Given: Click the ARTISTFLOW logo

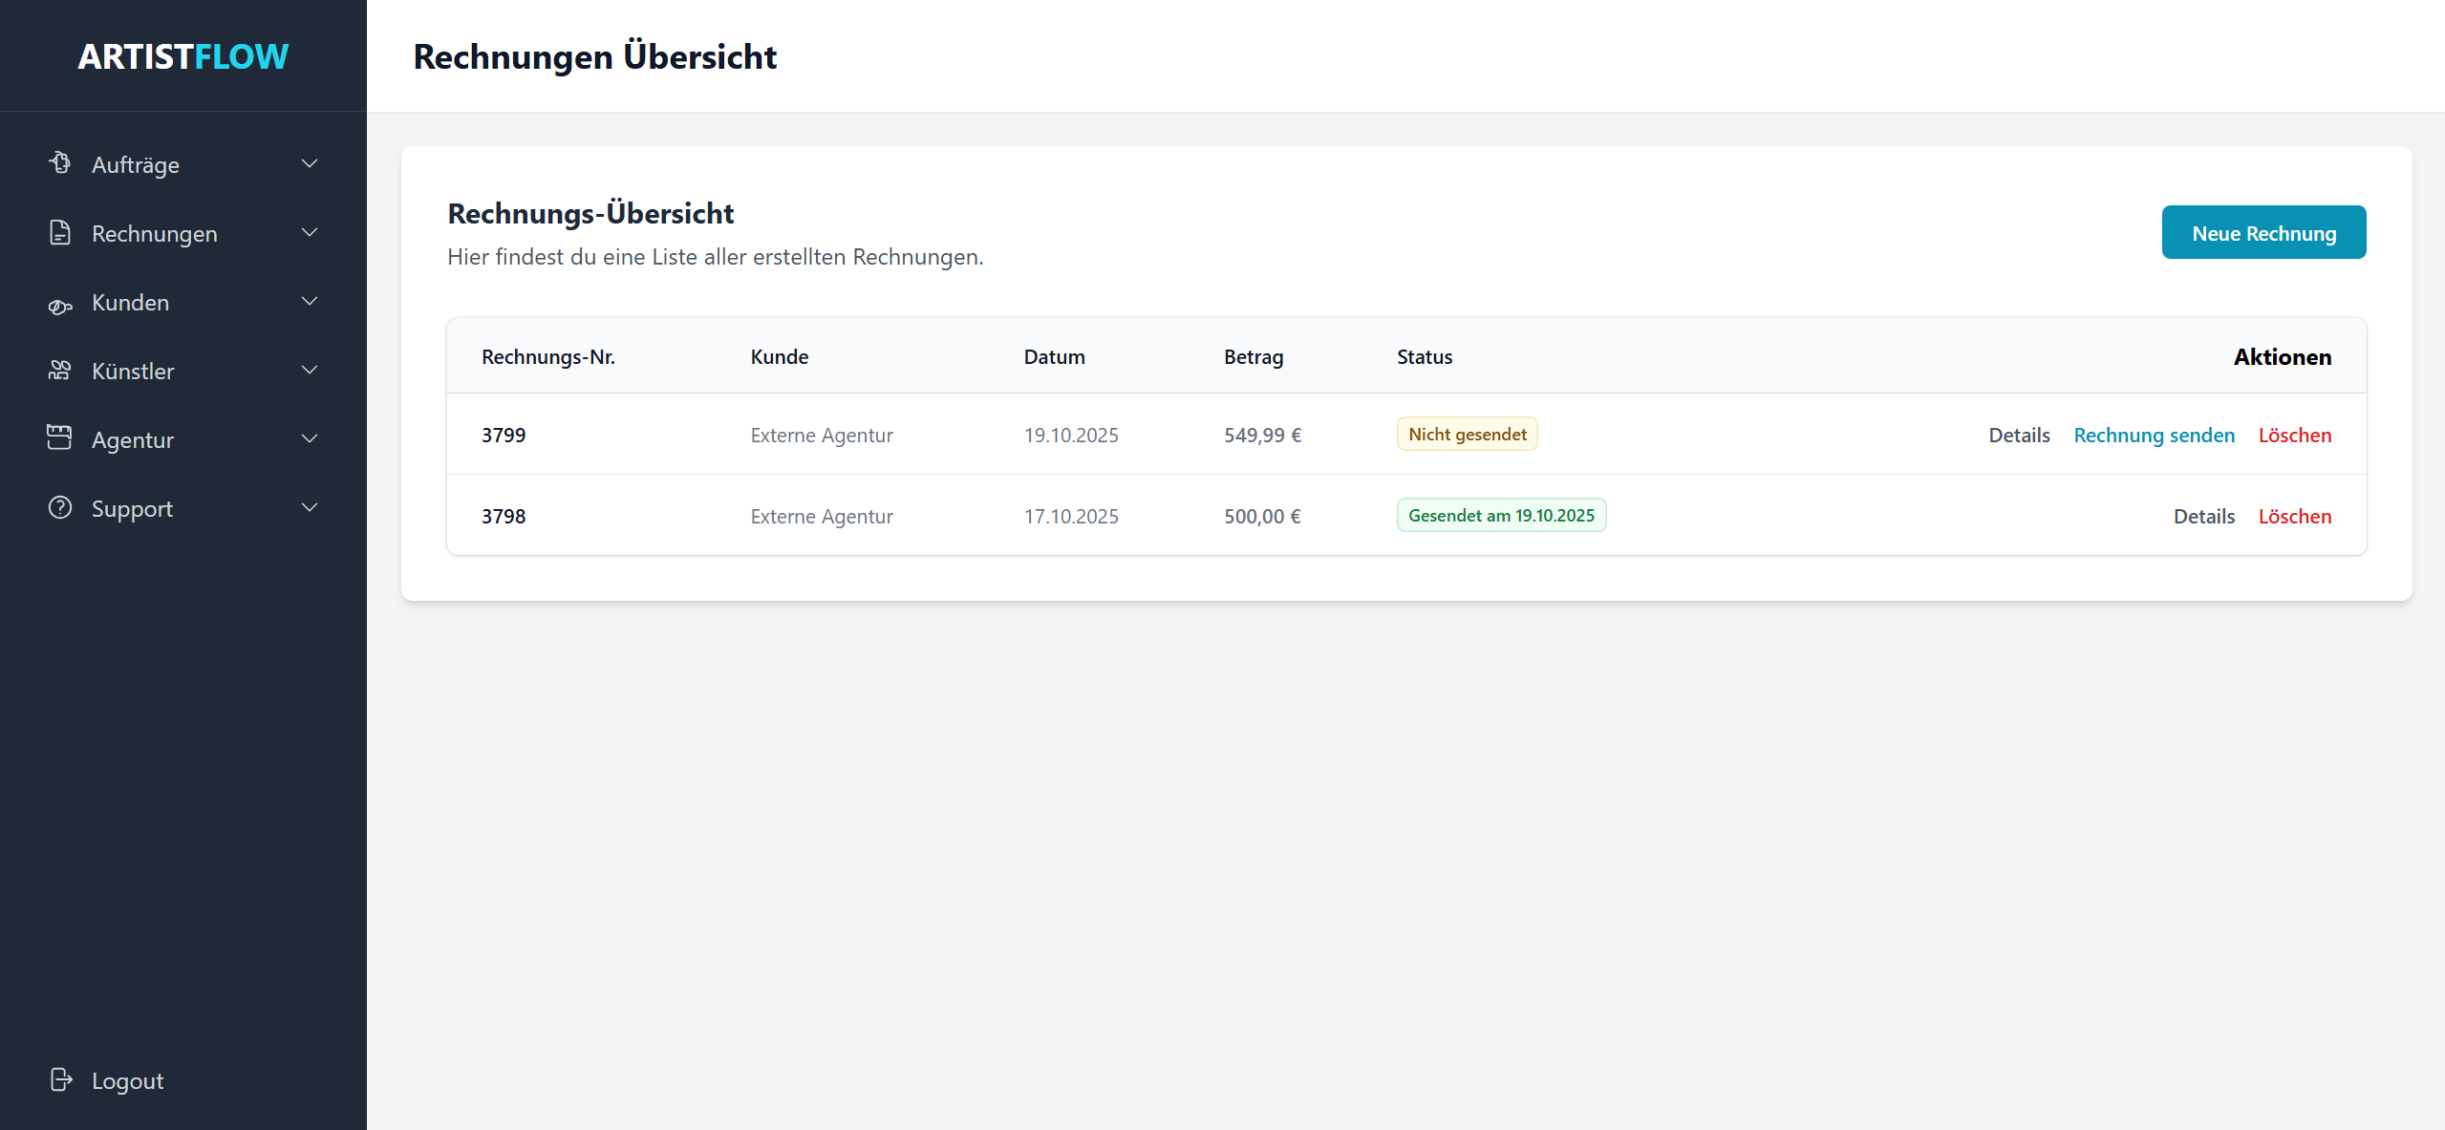Looking at the screenshot, I should pos(182,56).
